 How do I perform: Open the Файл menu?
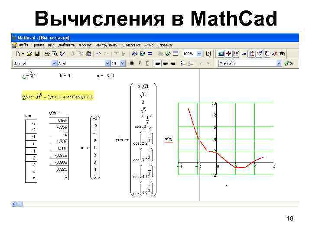click(x=23, y=45)
